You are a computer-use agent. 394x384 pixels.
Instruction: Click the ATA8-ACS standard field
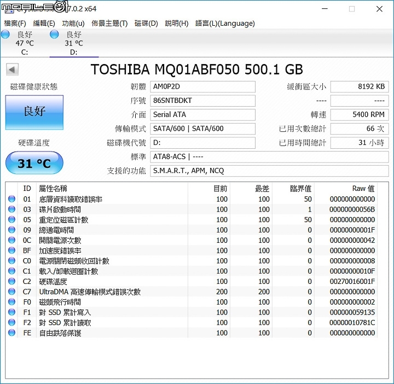coord(269,157)
